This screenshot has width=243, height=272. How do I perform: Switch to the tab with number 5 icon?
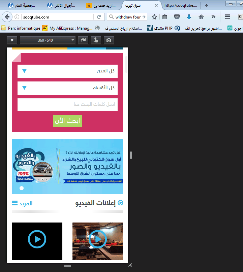tap(101, 5)
